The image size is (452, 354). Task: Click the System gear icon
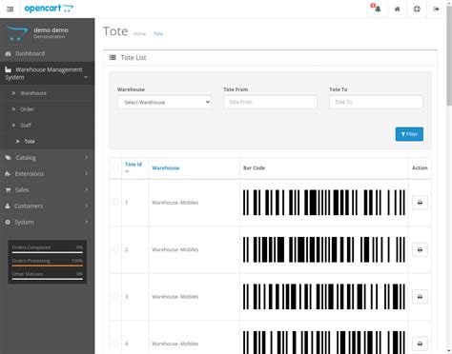coord(8,223)
